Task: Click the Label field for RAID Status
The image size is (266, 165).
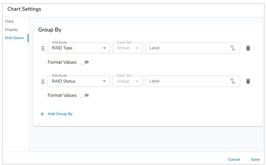Action: [x=187, y=81]
